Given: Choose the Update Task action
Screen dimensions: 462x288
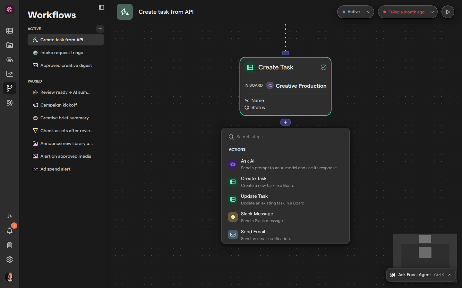Looking at the screenshot, I should click(x=286, y=199).
